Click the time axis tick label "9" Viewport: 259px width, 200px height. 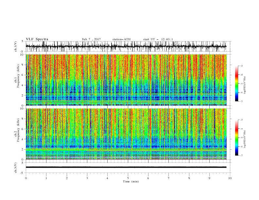click(209, 178)
